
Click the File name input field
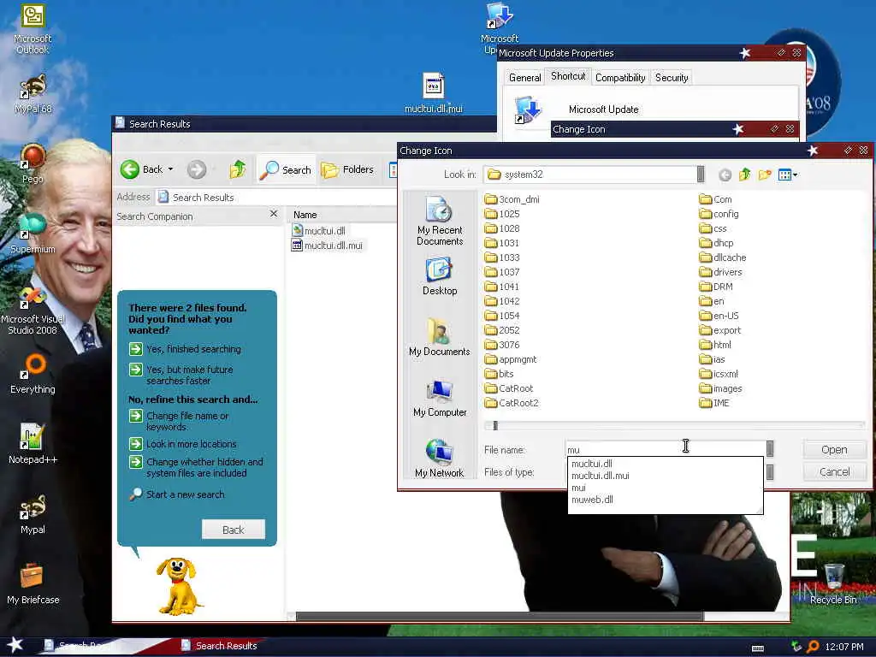666,449
